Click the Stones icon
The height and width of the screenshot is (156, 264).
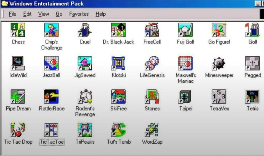coord(152,97)
